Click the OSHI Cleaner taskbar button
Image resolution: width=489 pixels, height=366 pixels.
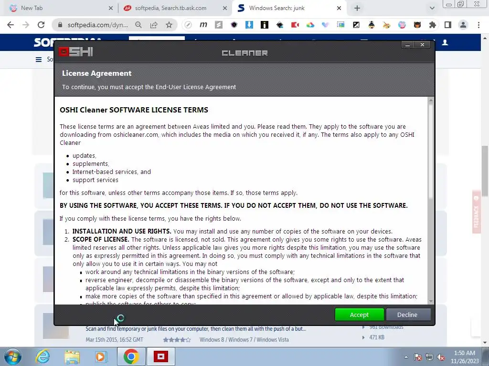tap(161, 356)
